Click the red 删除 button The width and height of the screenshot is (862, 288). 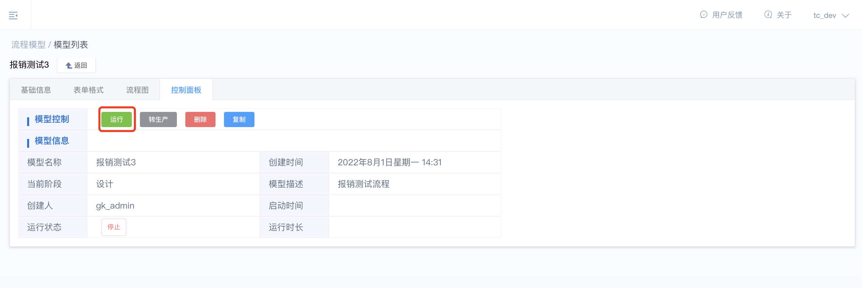pos(200,119)
